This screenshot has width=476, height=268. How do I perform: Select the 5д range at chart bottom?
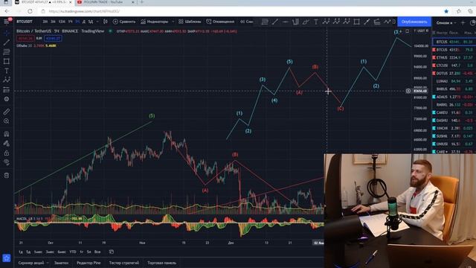pyautogui.click(x=28, y=252)
